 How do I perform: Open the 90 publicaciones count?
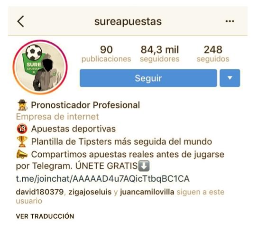[106, 54]
